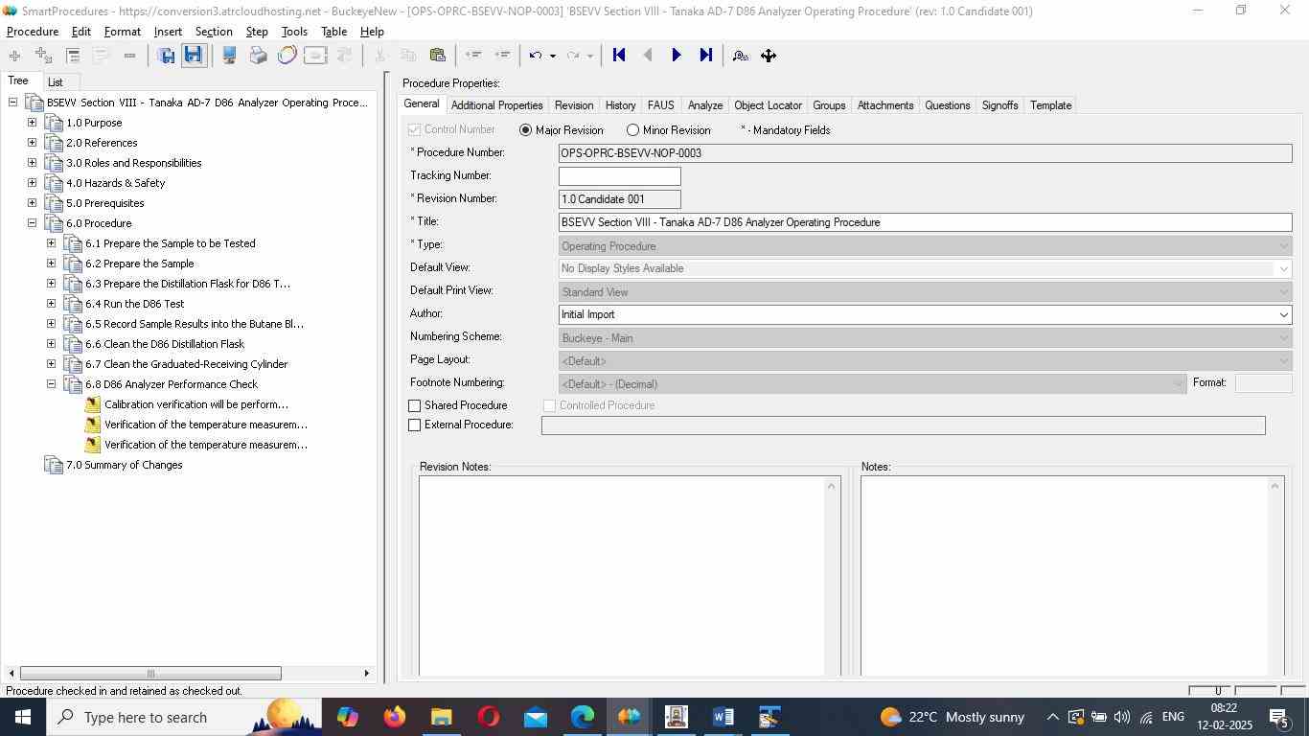Open Microsoft Word from the taskbar

[723, 717]
